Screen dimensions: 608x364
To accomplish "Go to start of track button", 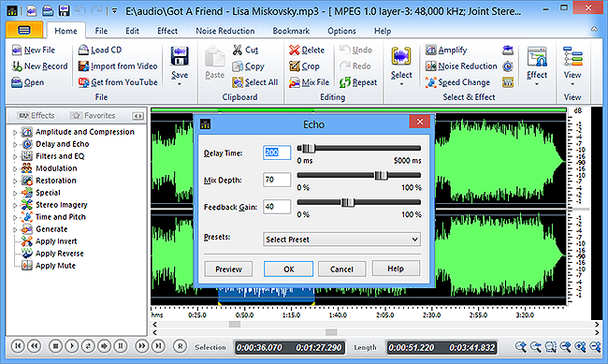I will tap(18, 346).
